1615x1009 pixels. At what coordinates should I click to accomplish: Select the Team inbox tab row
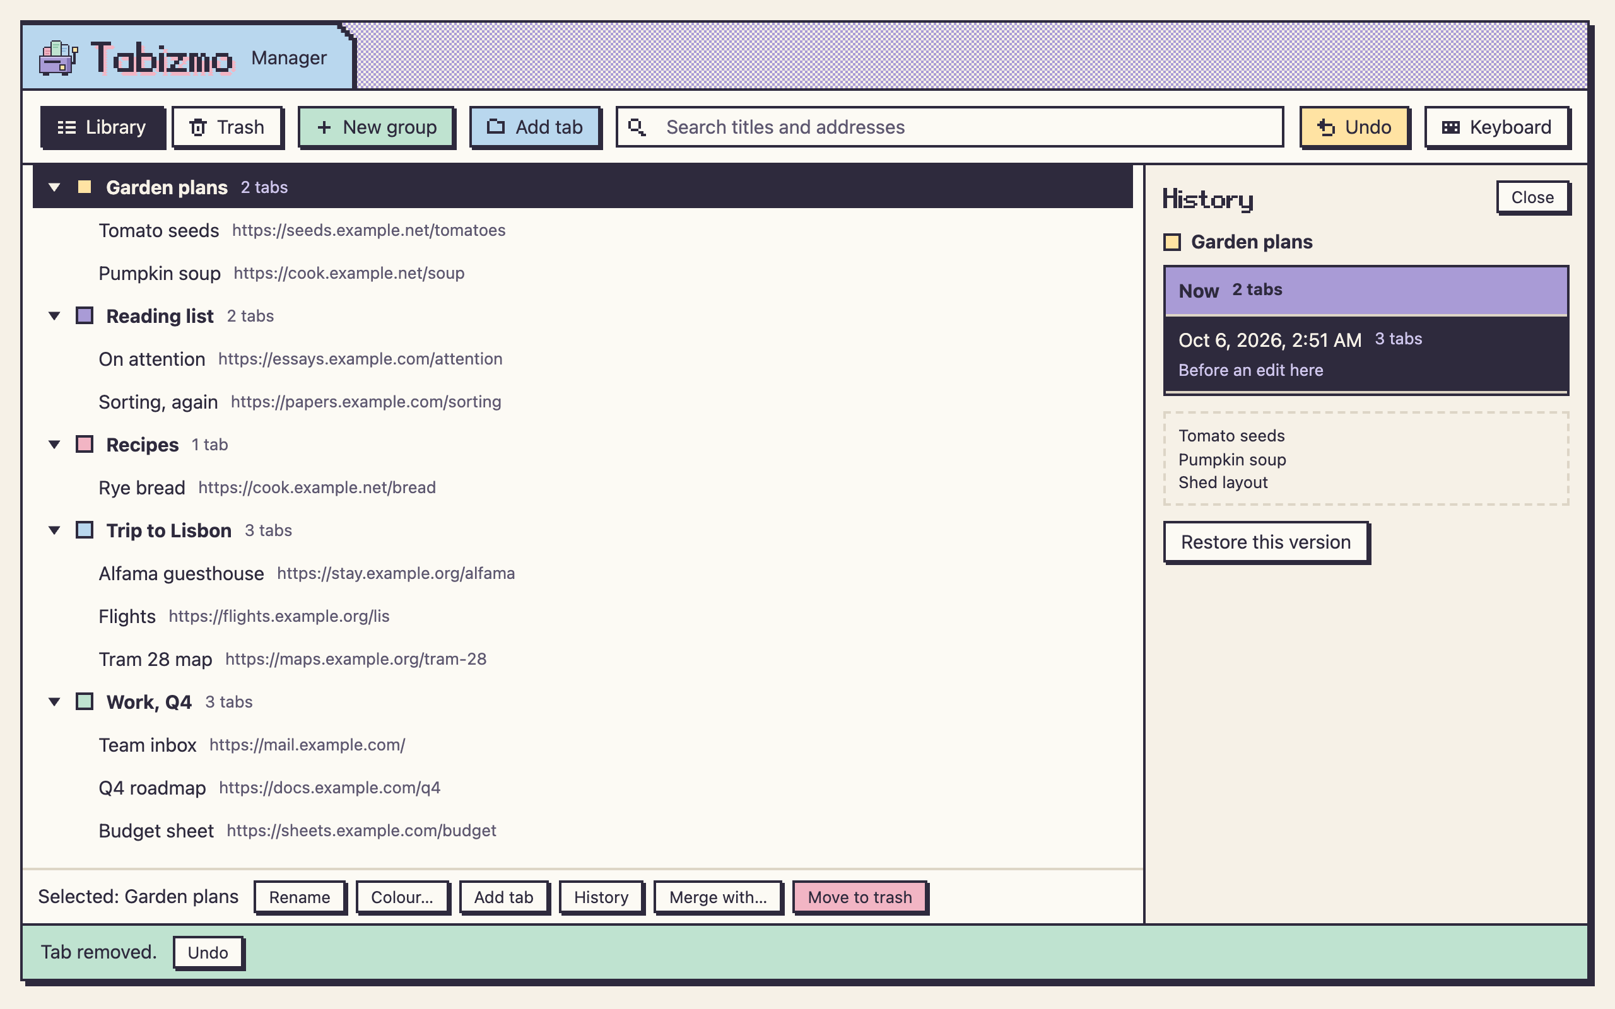pyautogui.click(x=583, y=745)
